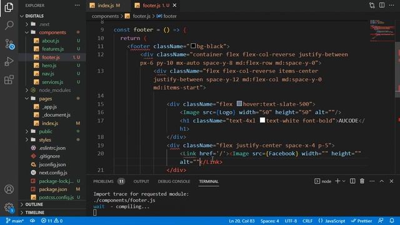Viewport: 400px width, 225px height.
Task: Open _document.js in the pages folder
Action: [52, 115]
